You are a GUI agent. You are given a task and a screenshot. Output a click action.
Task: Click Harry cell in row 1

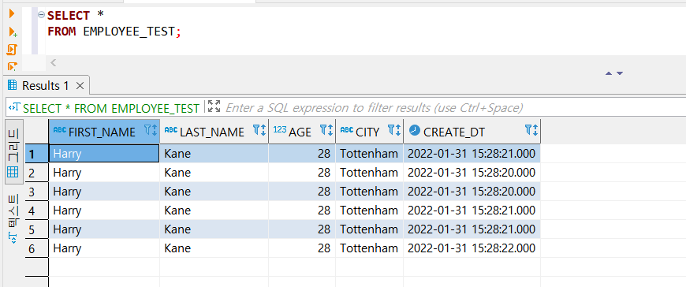tap(104, 154)
